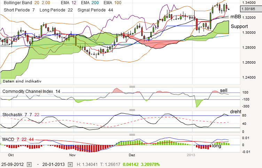Click the Stochastik axis level 80
The width and height of the screenshot is (262, 168).
tap(244, 115)
